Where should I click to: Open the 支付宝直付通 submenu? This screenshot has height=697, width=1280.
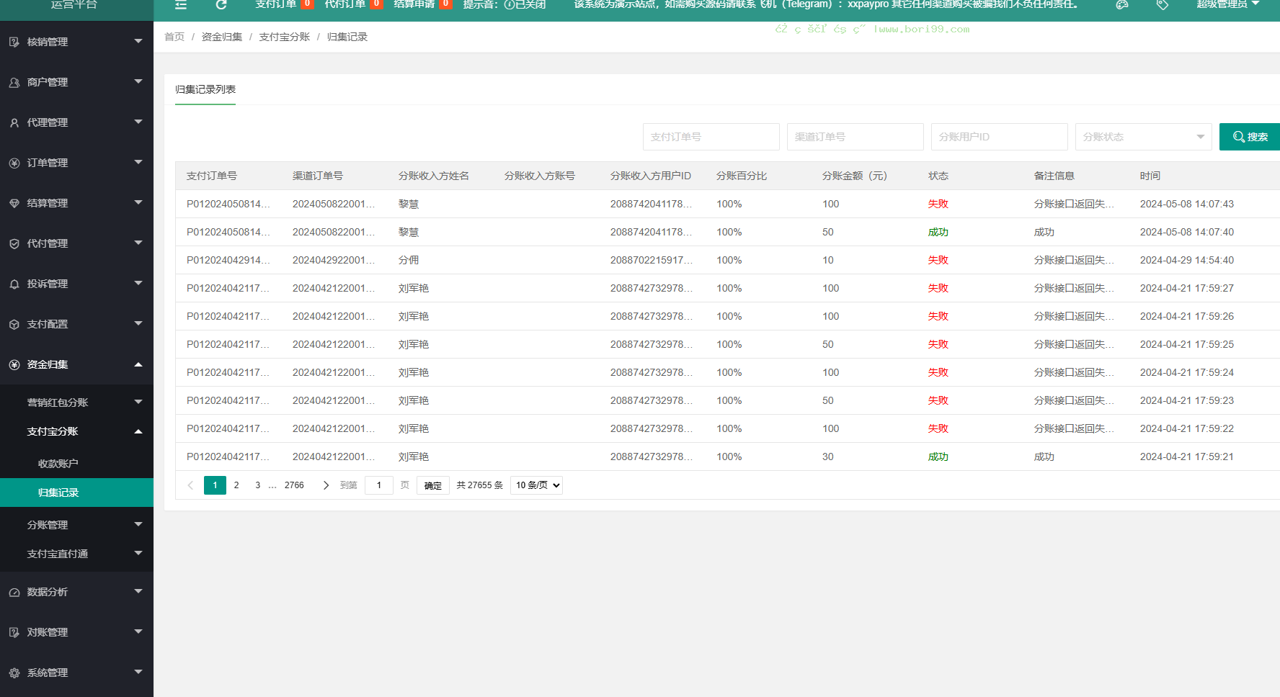tap(76, 554)
